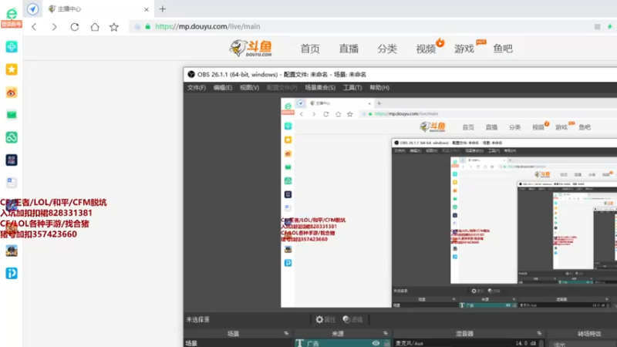Click the red 登录账号 login badge
617x347 pixels.
click(x=12, y=25)
